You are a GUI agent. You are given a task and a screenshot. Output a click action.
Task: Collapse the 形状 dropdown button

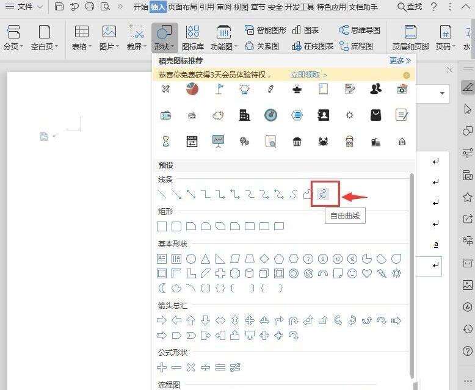click(x=164, y=37)
